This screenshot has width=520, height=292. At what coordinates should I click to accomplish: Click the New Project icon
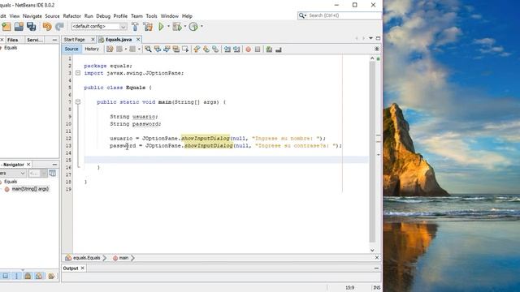pos(6,27)
